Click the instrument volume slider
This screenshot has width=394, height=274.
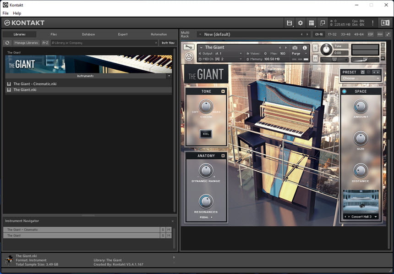point(365,60)
